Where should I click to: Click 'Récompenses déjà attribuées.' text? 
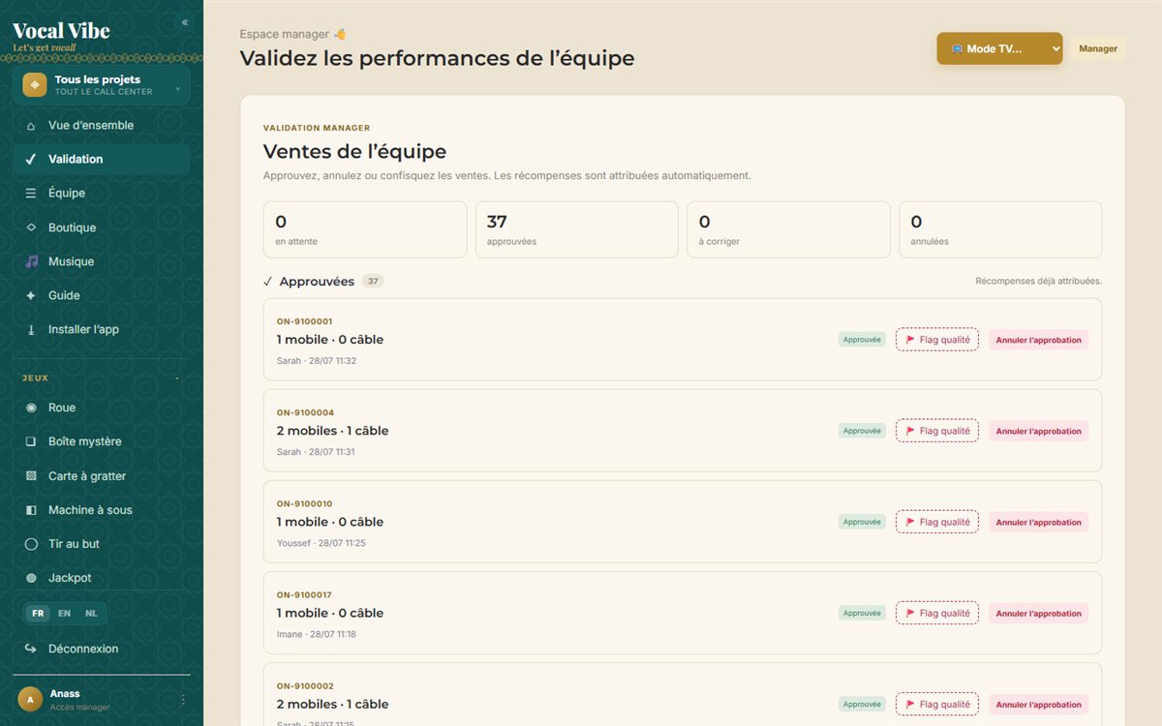coord(1039,282)
